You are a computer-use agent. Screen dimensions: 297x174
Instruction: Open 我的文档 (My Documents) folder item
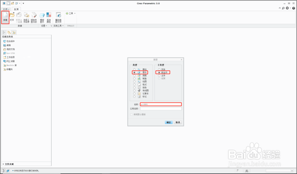(x=9, y=49)
